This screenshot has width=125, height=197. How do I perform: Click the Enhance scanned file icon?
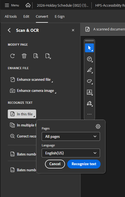[12, 79]
